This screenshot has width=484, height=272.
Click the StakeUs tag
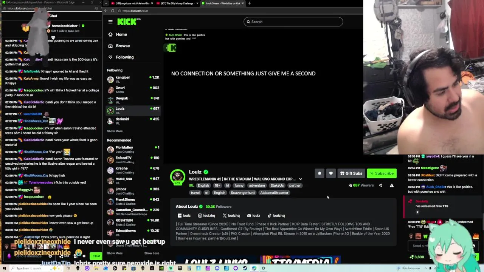pos(277,185)
